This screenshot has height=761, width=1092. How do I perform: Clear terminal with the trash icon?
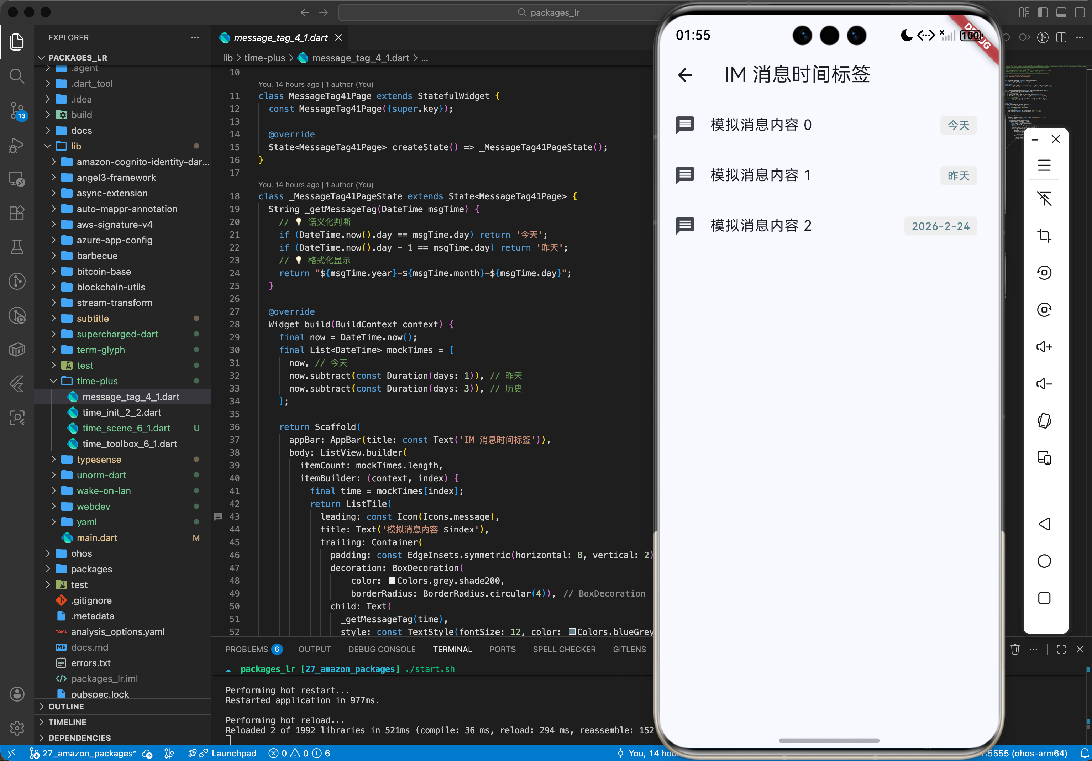(x=1014, y=649)
